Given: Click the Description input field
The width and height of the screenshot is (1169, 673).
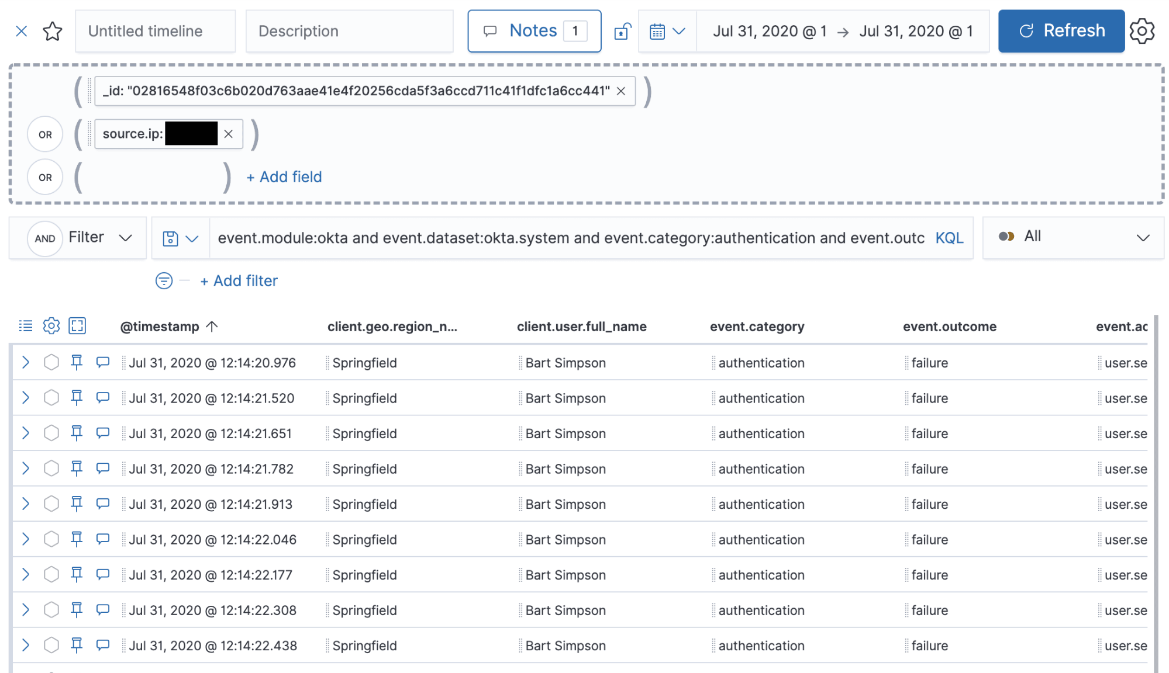Looking at the screenshot, I should click(x=349, y=31).
